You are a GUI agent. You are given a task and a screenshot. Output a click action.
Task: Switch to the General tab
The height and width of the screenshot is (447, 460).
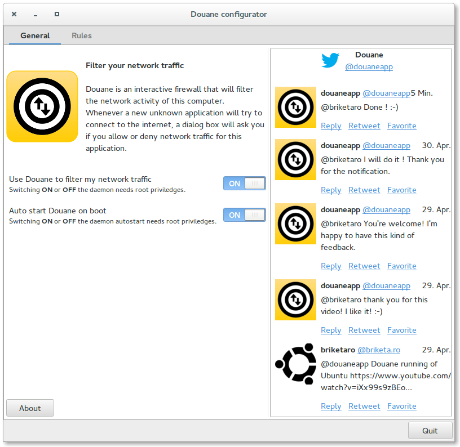(x=35, y=35)
